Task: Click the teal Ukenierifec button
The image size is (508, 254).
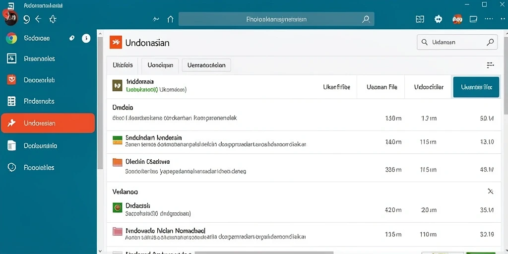Action: 476,87
